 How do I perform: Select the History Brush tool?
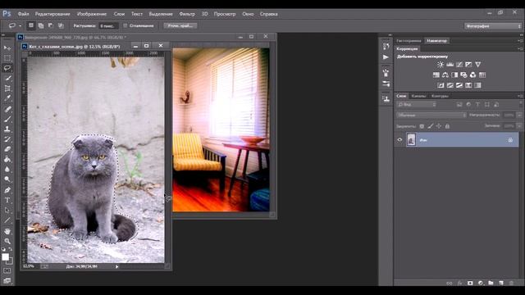click(x=7, y=139)
